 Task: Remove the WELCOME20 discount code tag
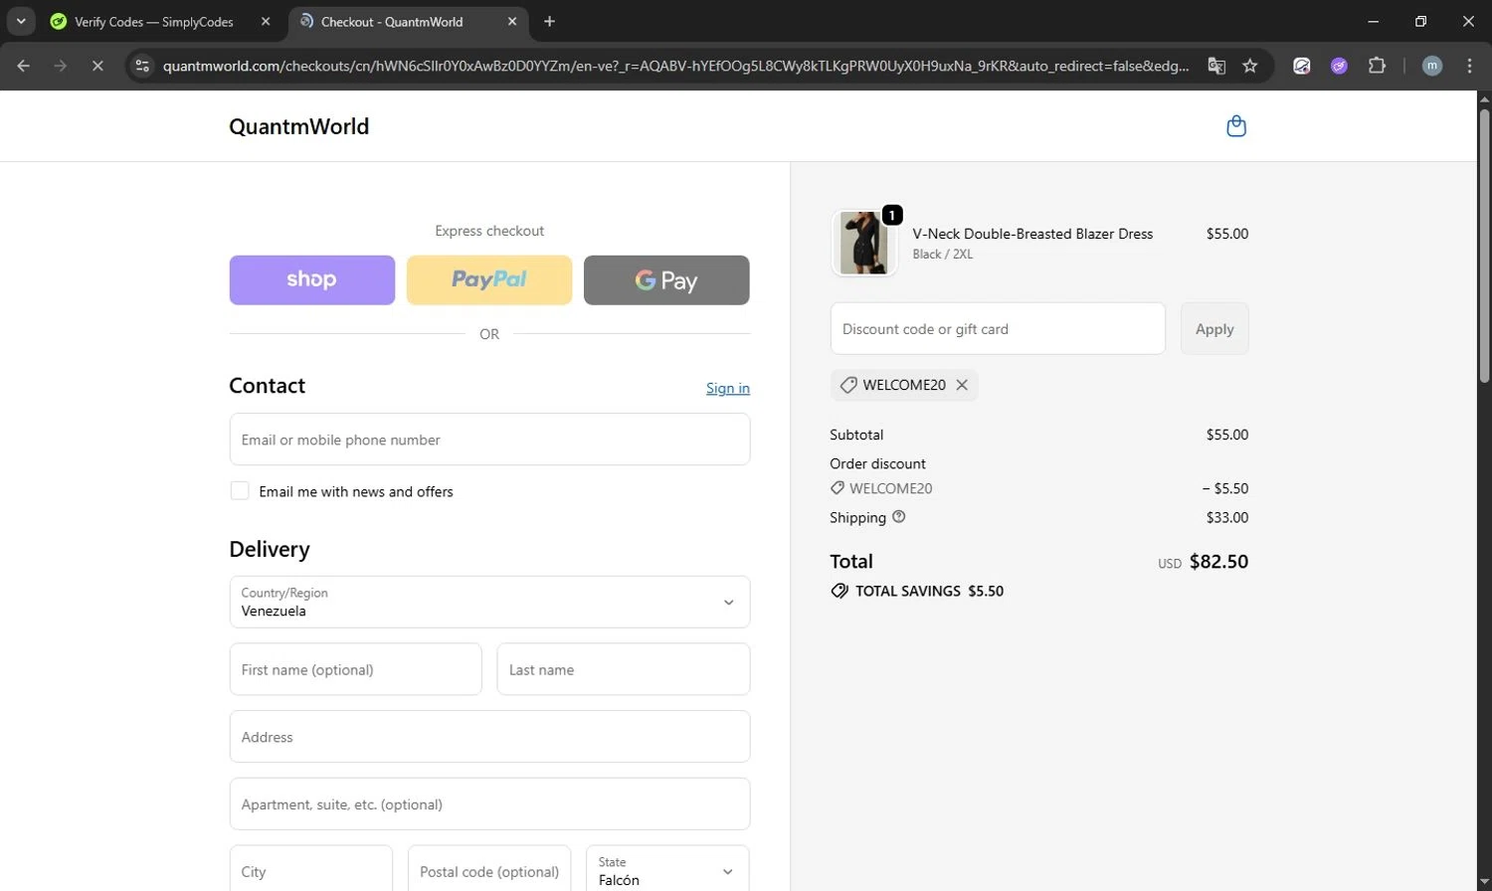[x=962, y=385]
